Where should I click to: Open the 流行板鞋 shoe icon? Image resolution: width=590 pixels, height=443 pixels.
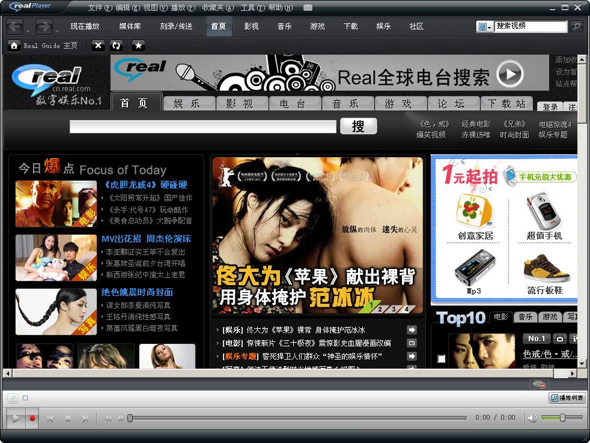(x=546, y=268)
